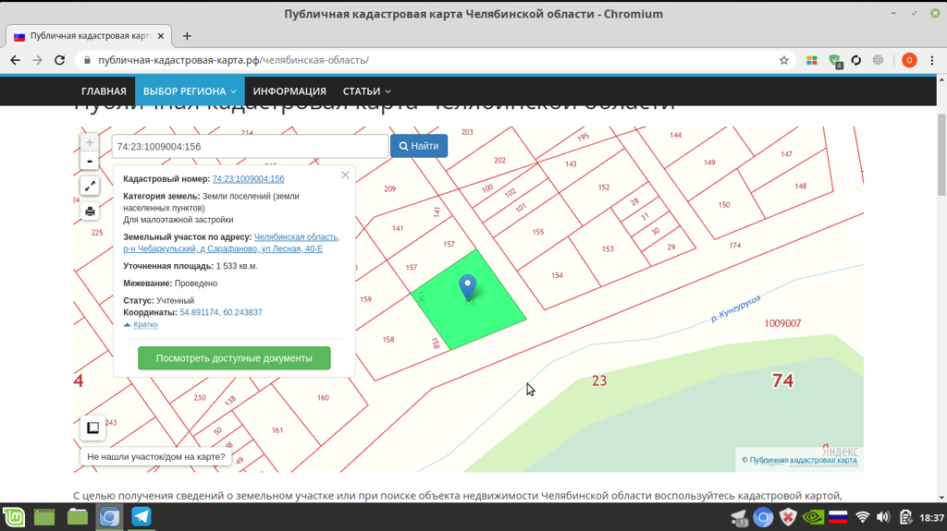This screenshot has width=947, height=531.
Task: Click the cadastral number search field
Action: coord(250,146)
